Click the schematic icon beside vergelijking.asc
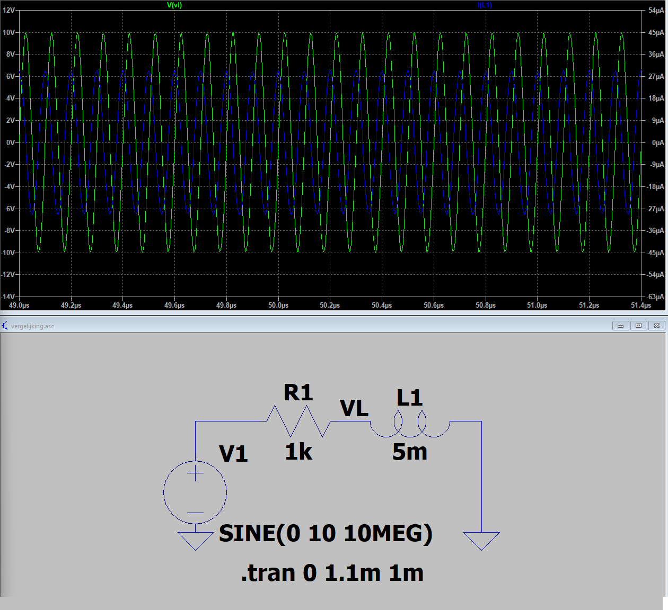The width and height of the screenshot is (668, 610). point(5,326)
